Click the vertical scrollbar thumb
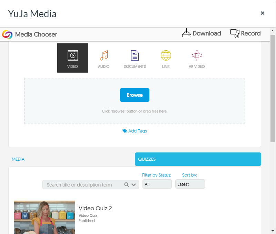276x234 pixels. pos(273,88)
